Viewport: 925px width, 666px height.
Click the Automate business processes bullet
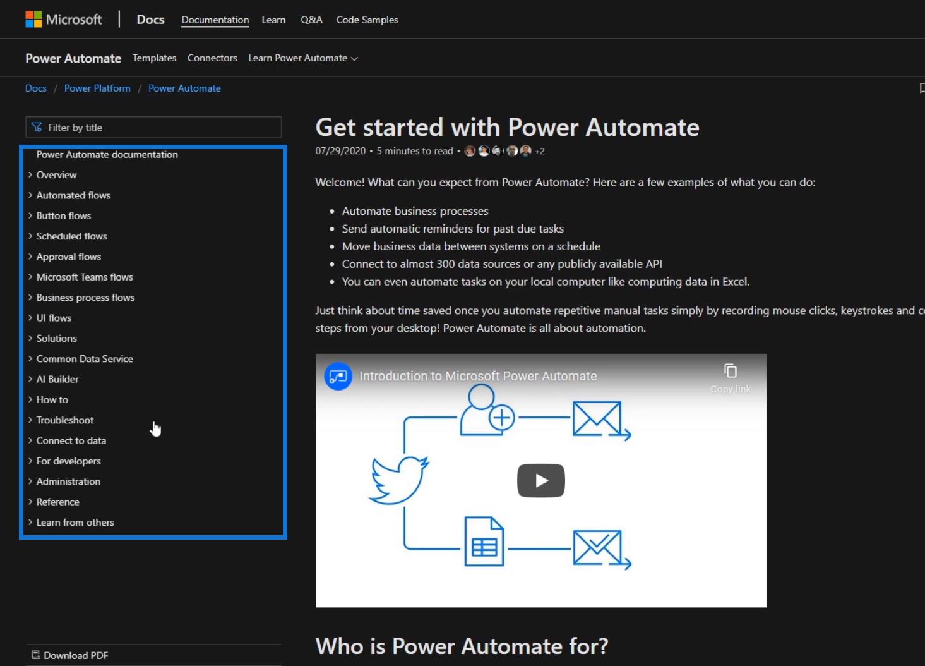(415, 211)
